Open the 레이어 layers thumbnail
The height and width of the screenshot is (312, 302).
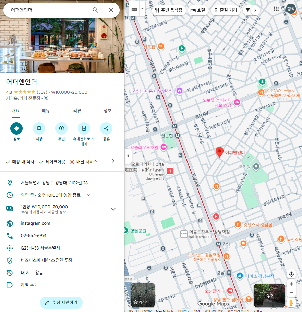pos(143,295)
